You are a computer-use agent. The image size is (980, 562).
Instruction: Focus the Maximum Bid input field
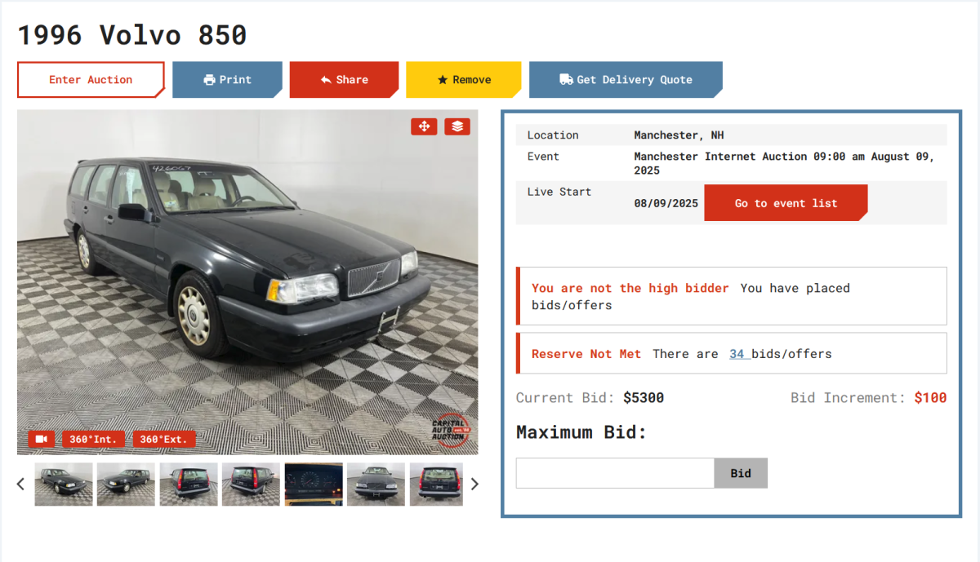click(x=615, y=473)
